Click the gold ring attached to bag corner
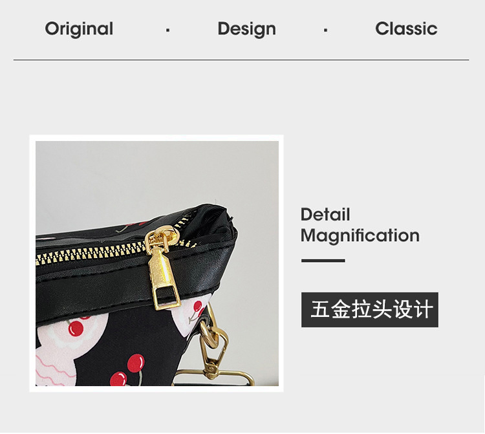The image size is (485, 434). [x=208, y=316]
